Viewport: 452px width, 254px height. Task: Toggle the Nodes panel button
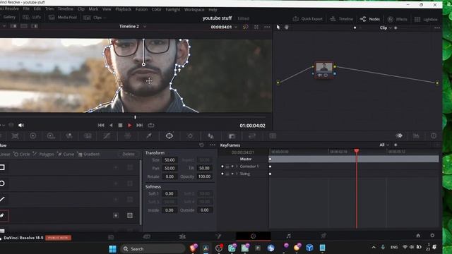pyautogui.click(x=370, y=19)
